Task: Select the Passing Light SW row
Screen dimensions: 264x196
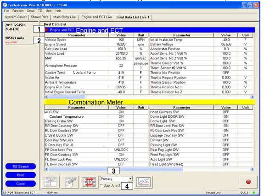Action: click(x=202, y=145)
